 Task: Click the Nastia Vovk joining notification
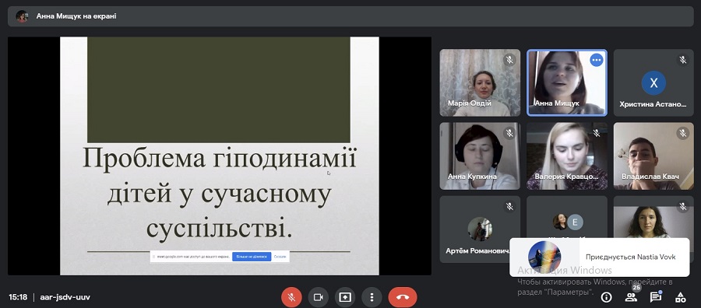pos(600,257)
